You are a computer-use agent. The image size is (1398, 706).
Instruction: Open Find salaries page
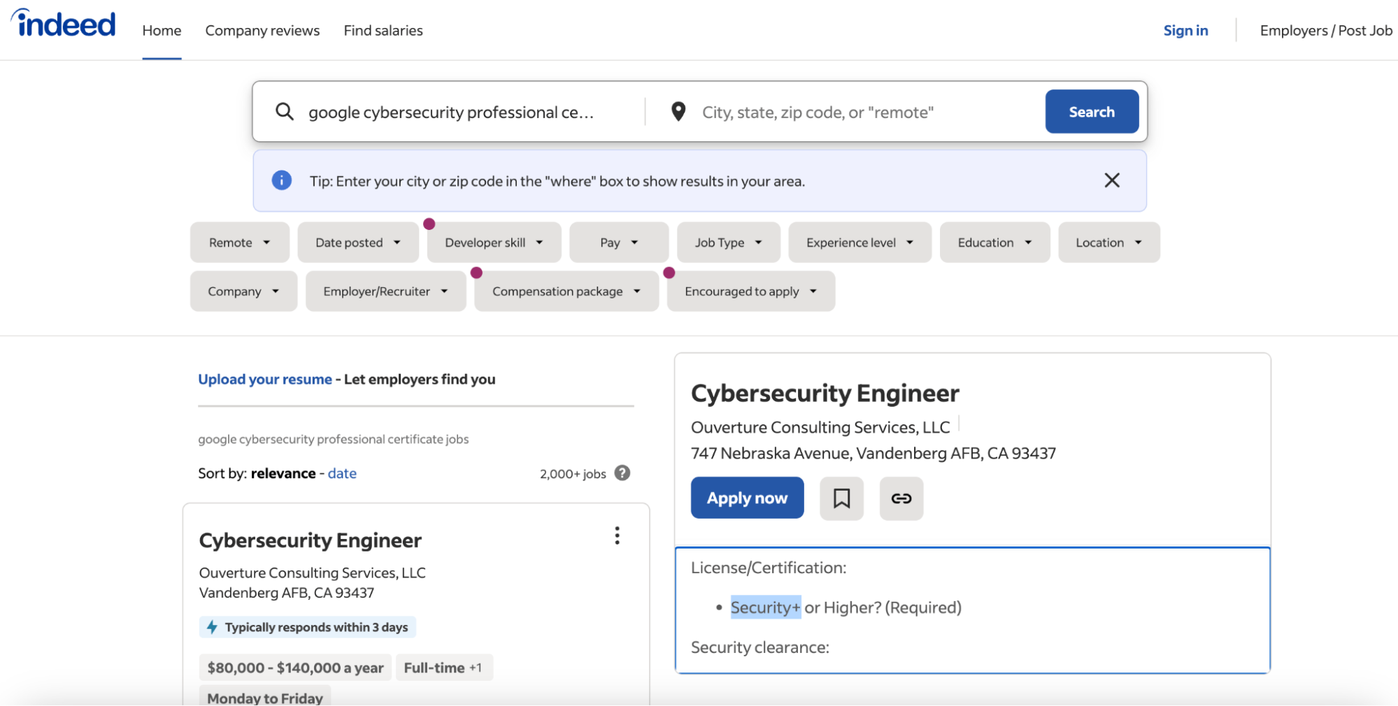tap(383, 31)
